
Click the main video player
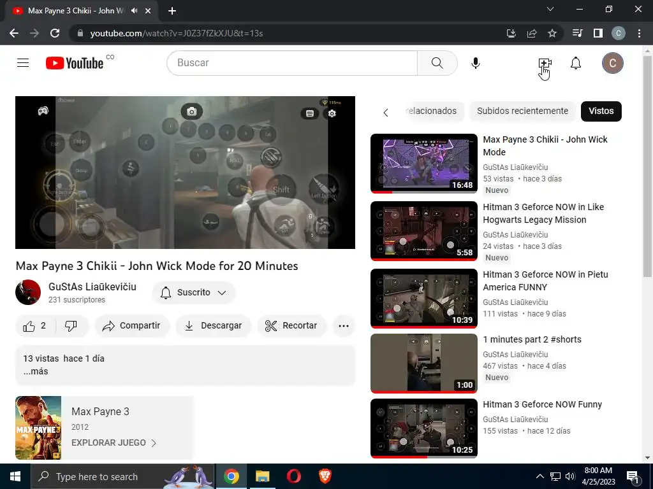point(186,173)
